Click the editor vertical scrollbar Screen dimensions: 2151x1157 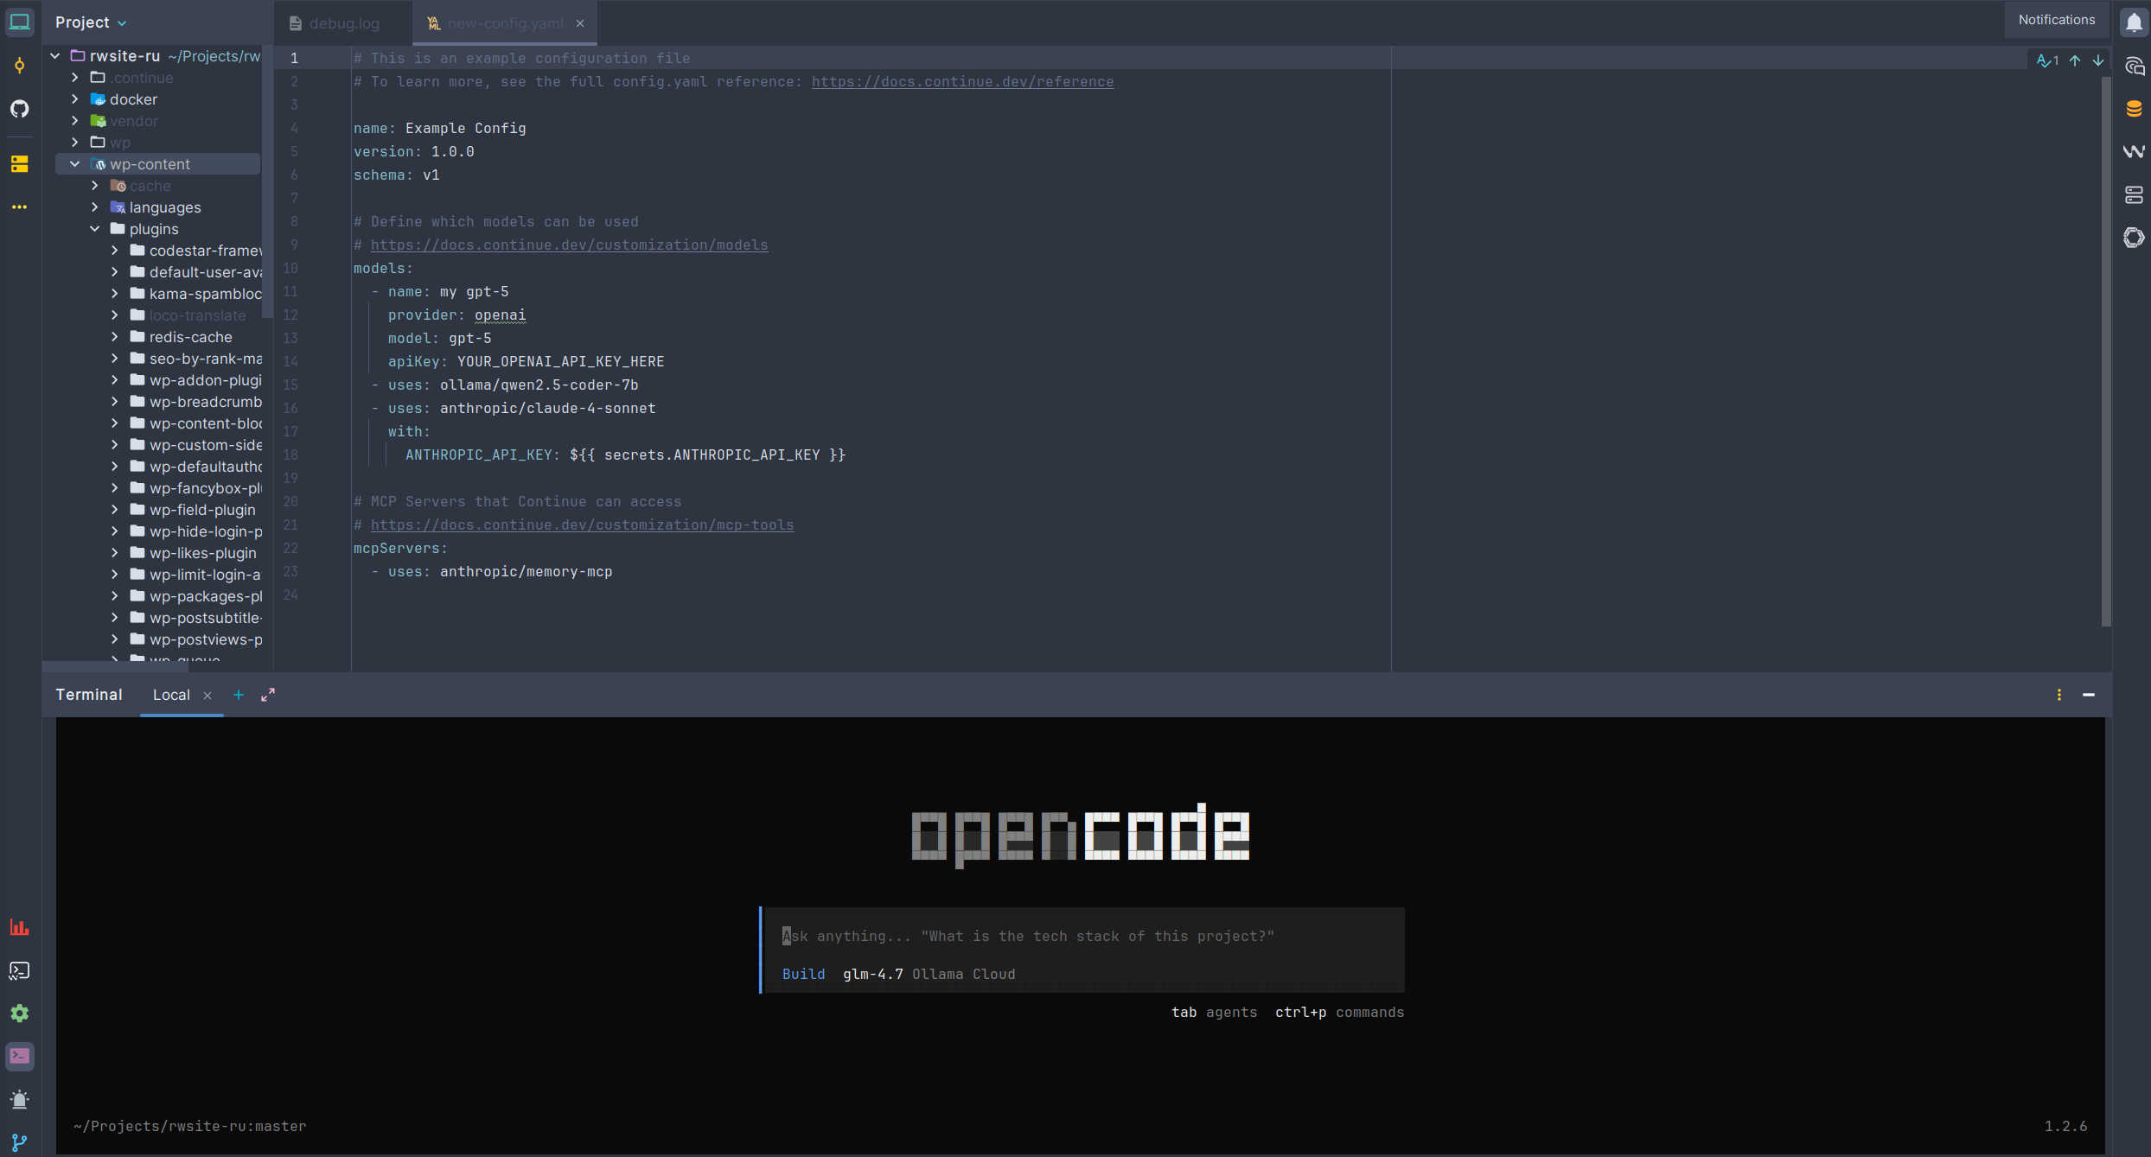click(x=2106, y=350)
